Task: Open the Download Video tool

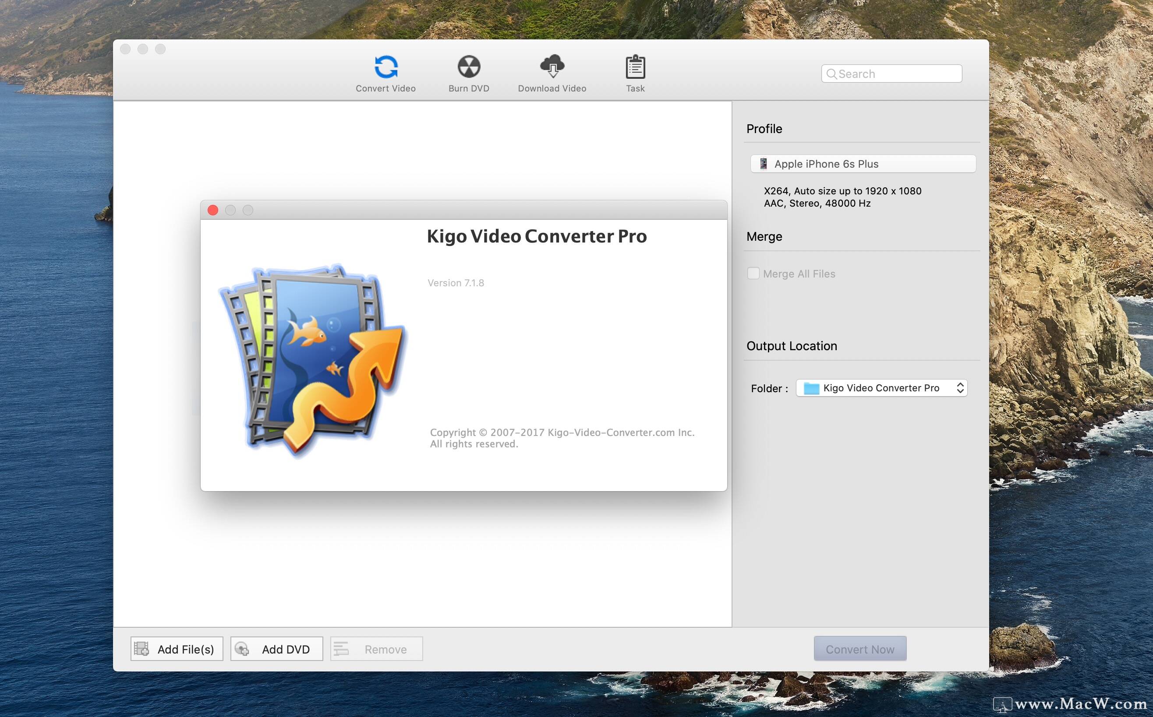Action: (x=552, y=74)
